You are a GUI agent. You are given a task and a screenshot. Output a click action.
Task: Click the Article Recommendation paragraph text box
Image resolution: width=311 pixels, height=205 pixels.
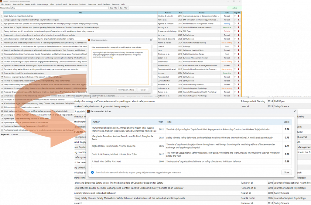click(x=120, y=67)
